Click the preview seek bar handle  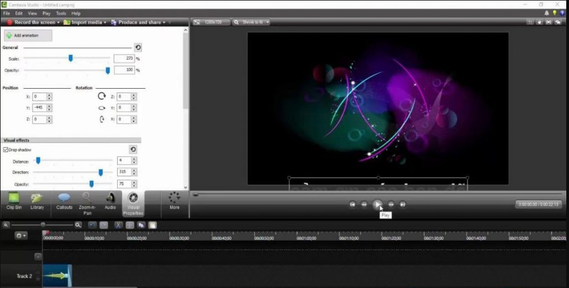tap(196, 194)
